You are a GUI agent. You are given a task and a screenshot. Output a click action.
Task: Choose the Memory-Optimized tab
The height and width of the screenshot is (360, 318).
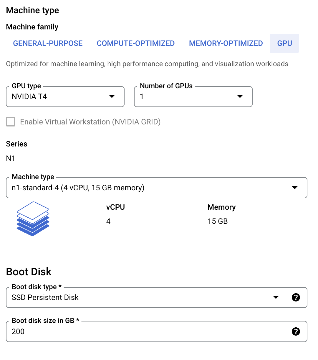coord(226,43)
